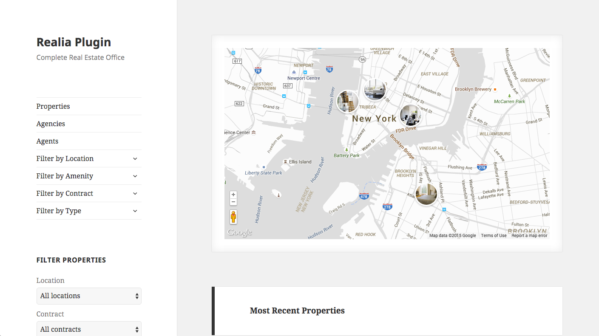Zoom out the map with minus button

[233, 202]
